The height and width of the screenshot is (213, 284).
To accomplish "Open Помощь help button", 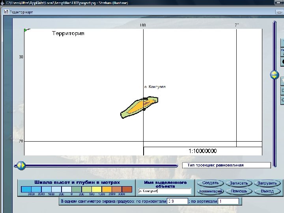I will click(239, 191).
